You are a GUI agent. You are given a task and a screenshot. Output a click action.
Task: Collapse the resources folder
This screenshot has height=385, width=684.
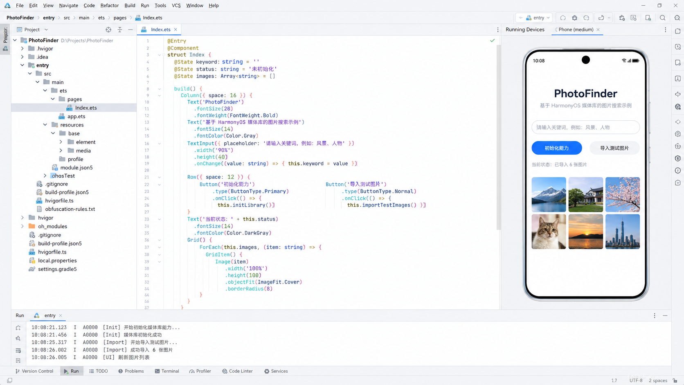(x=45, y=125)
